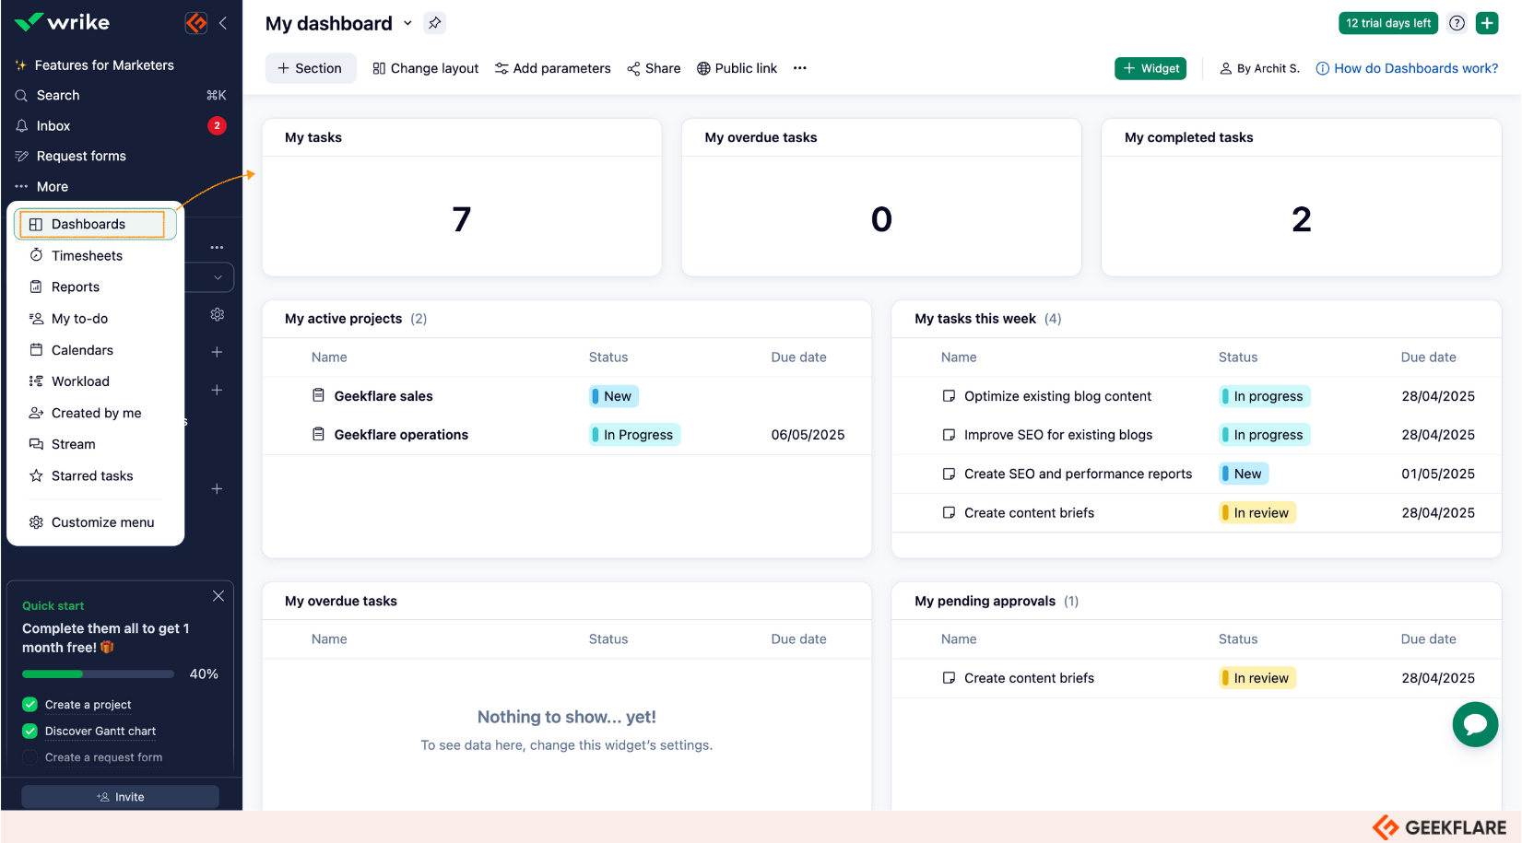
Task: Uncheck the Create a project item
Action: [x=29, y=704]
